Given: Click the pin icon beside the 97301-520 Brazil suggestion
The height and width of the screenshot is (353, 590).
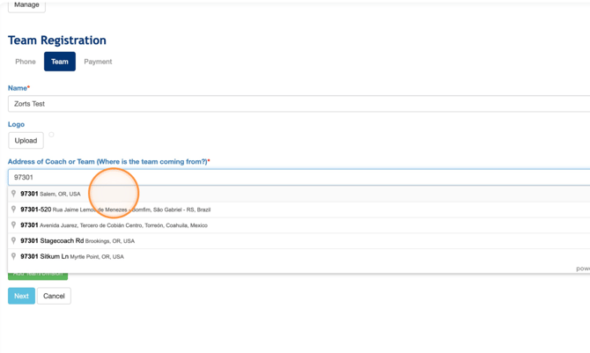Looking at the screenshot, I should (x=13, y=210).
